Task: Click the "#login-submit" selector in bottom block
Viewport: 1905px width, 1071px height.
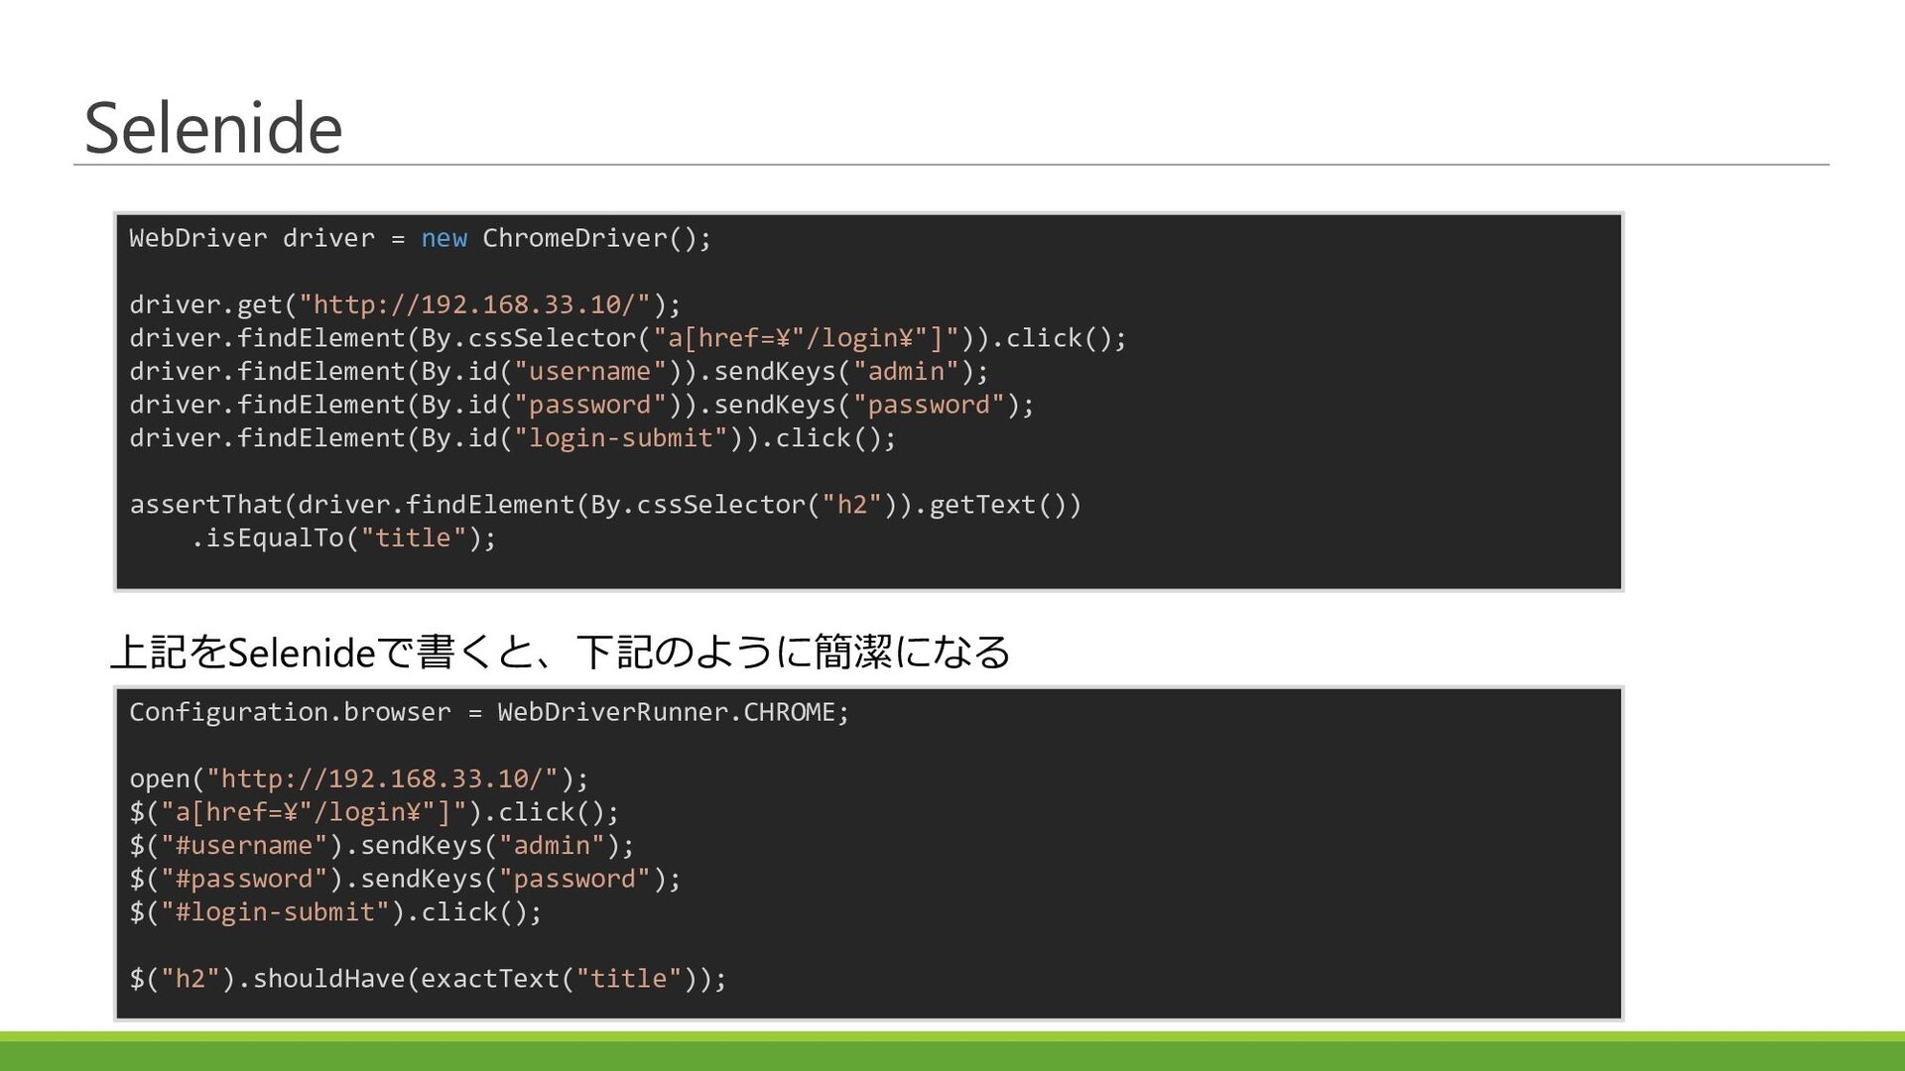Action: click(x=275, y=912)
